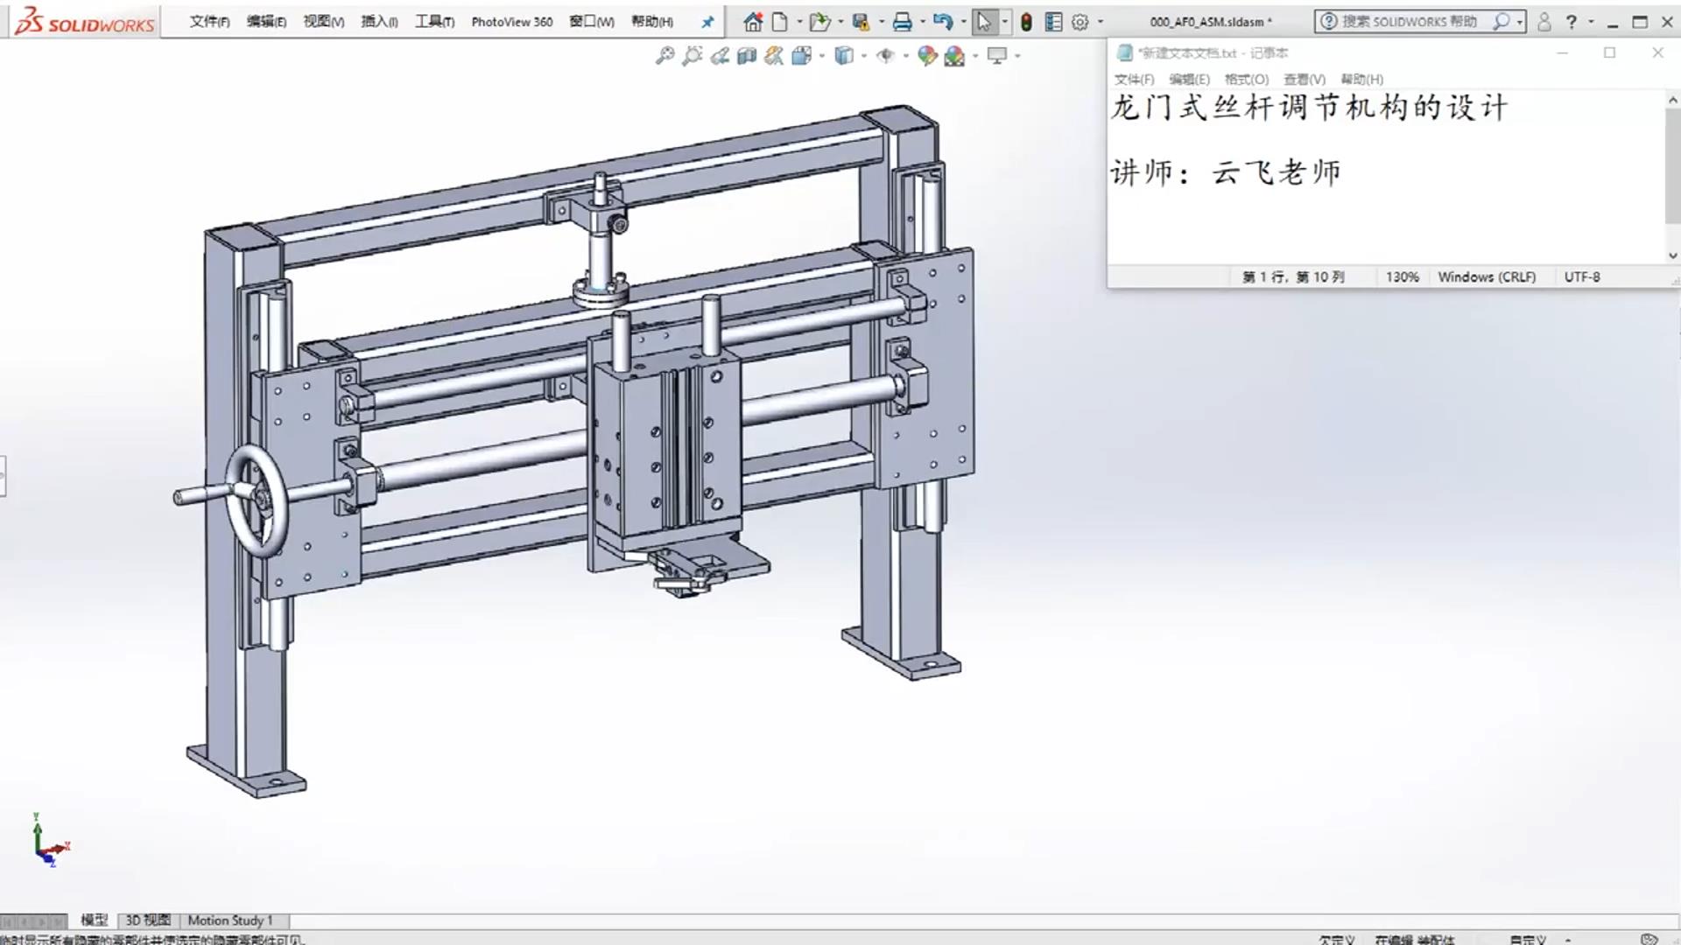Expand Options gear dropdown arrow
The image size is (1681, 945).
1101,22
